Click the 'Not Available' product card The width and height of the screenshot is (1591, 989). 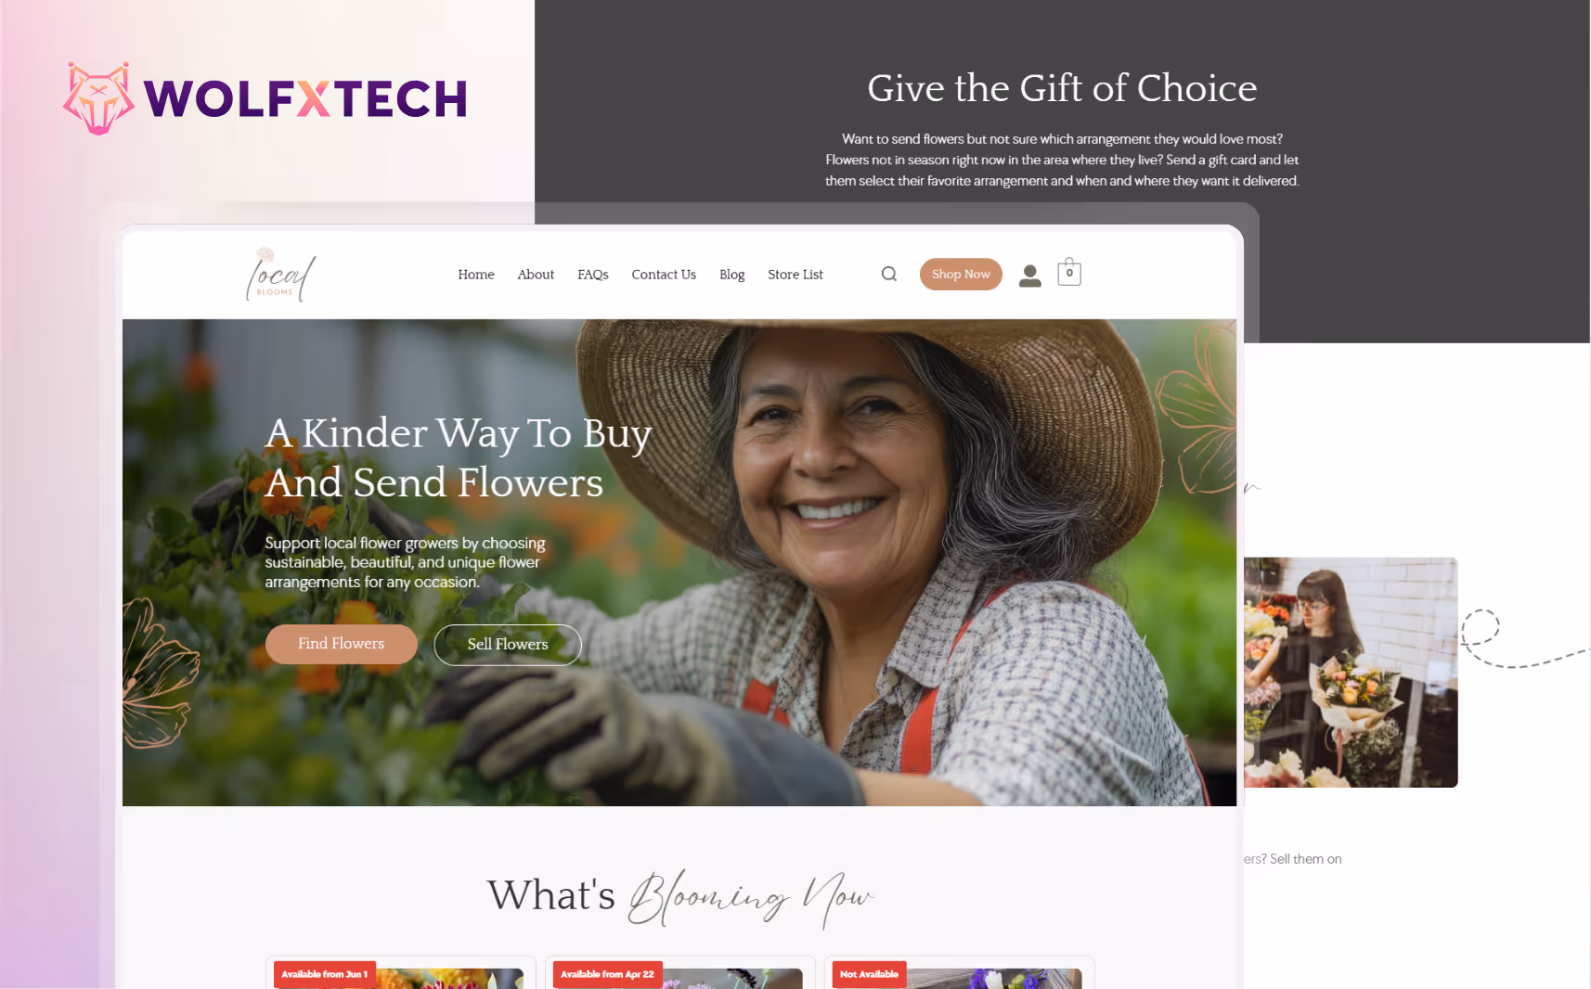(960, 972)
